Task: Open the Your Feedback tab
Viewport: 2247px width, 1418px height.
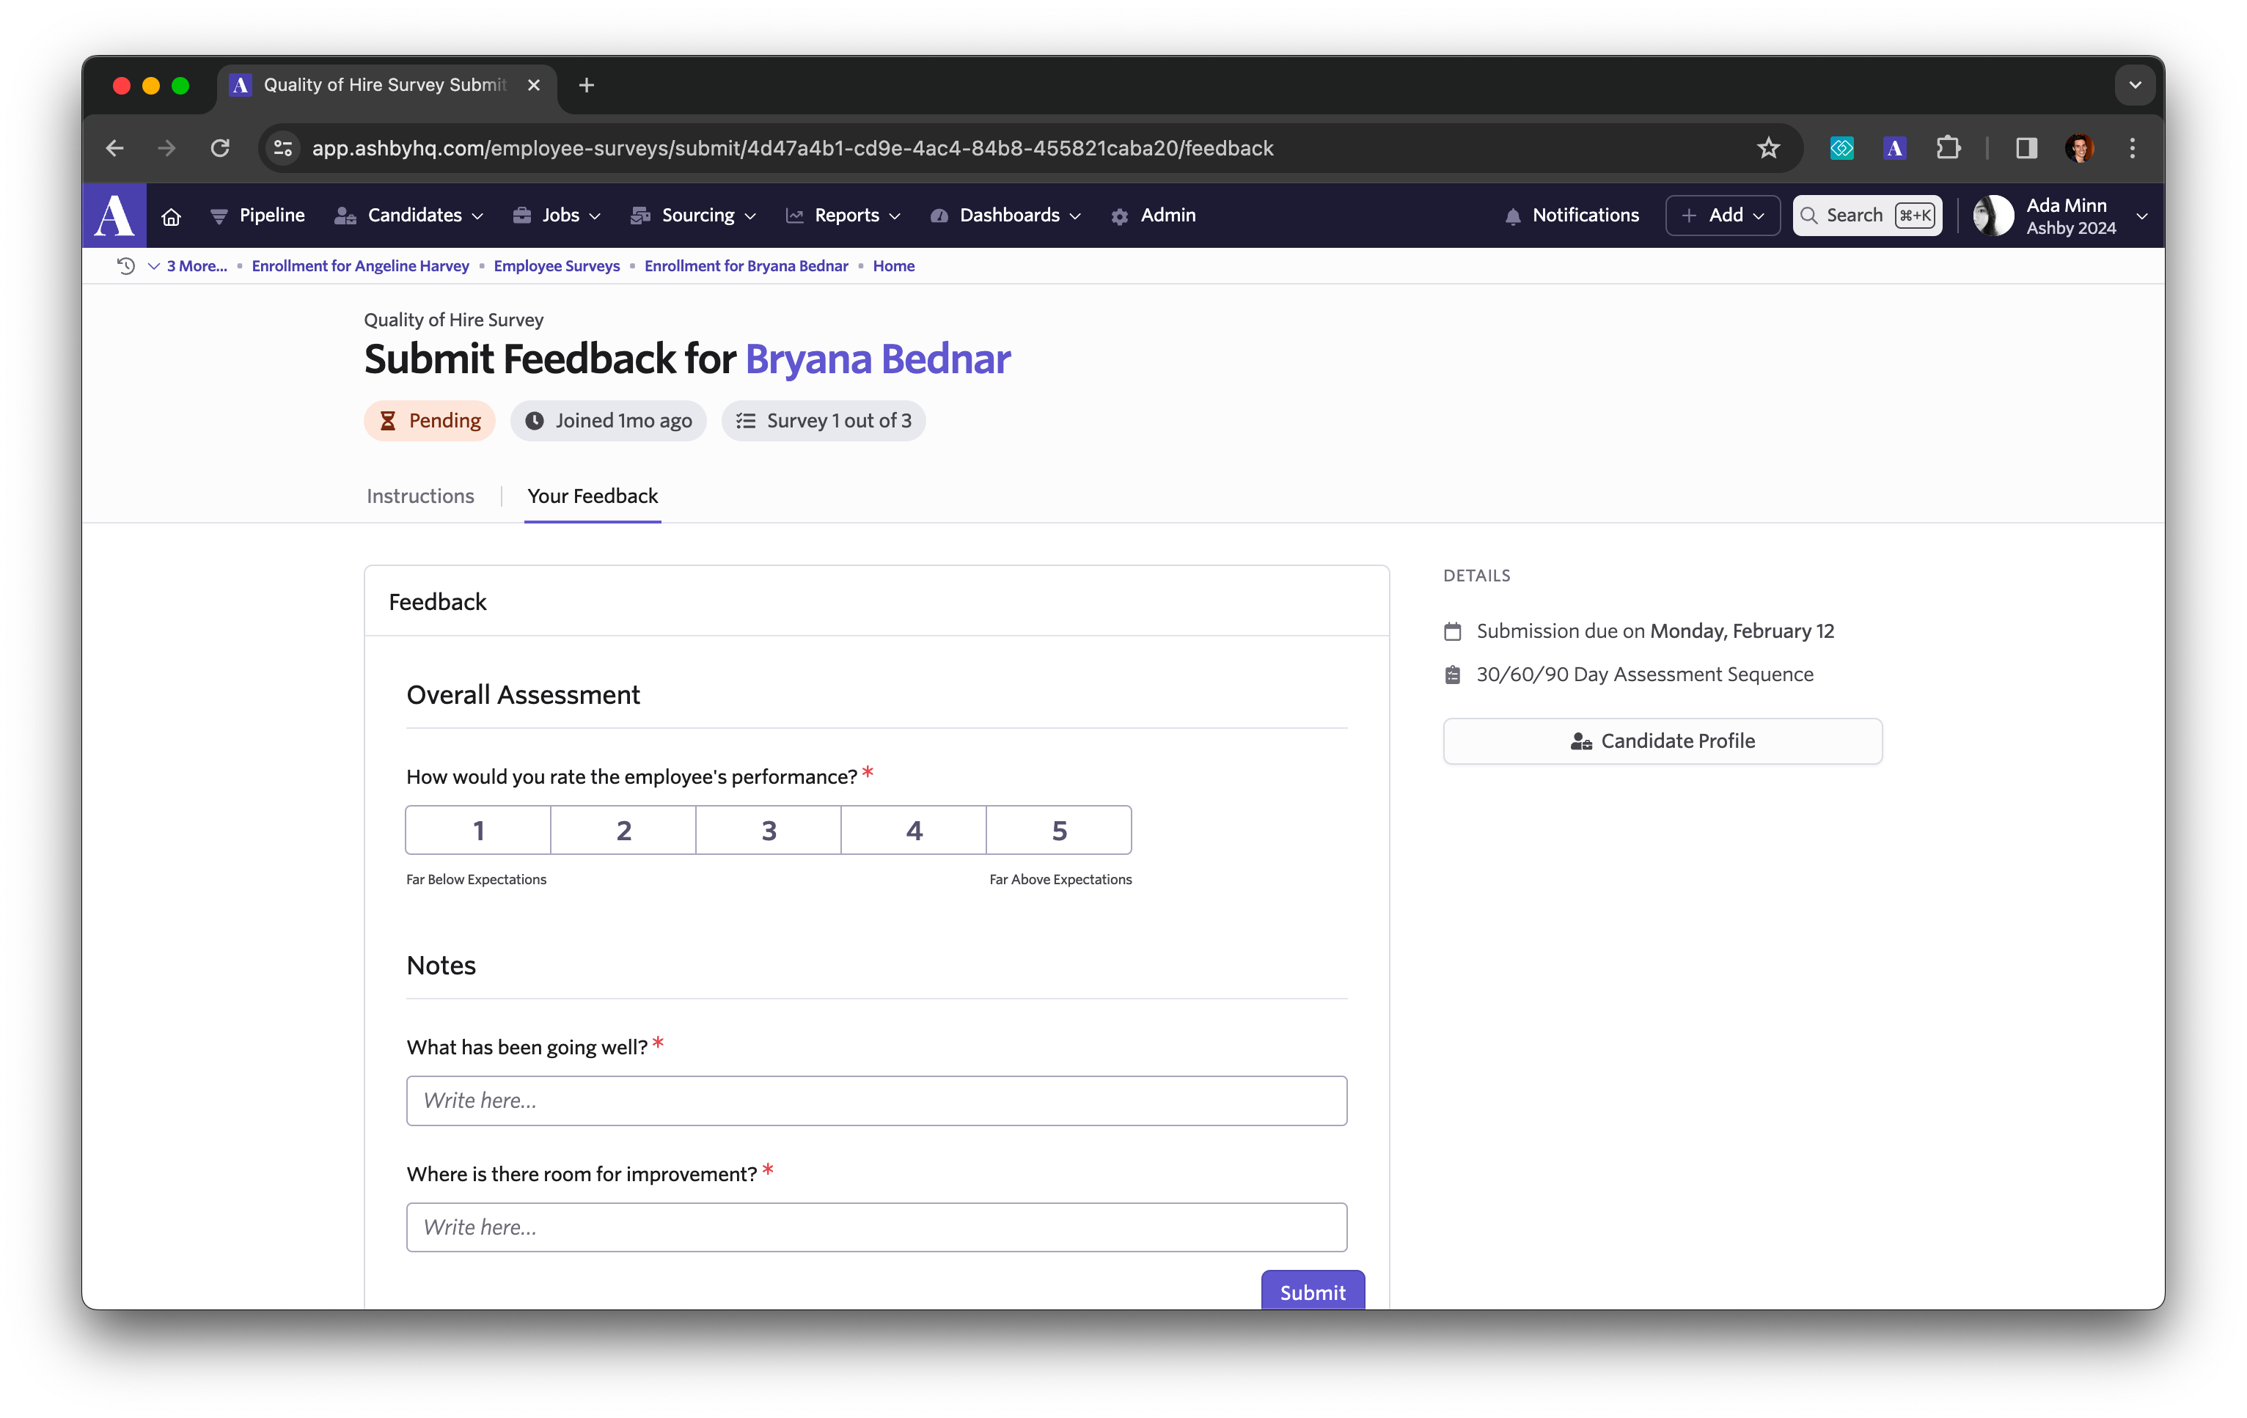Action: coord(592,496)
